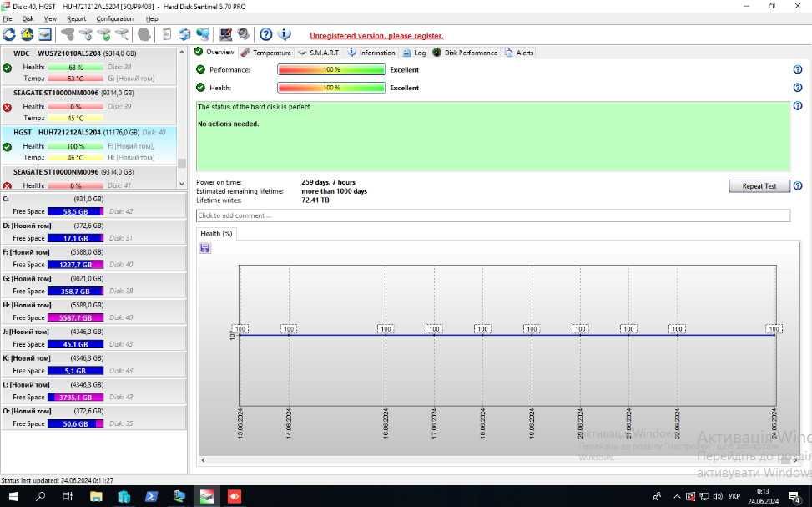This screenshot has height=507, width=812.
Task: Click the disk list scroll down arrow
Action: tap(182, 184)
